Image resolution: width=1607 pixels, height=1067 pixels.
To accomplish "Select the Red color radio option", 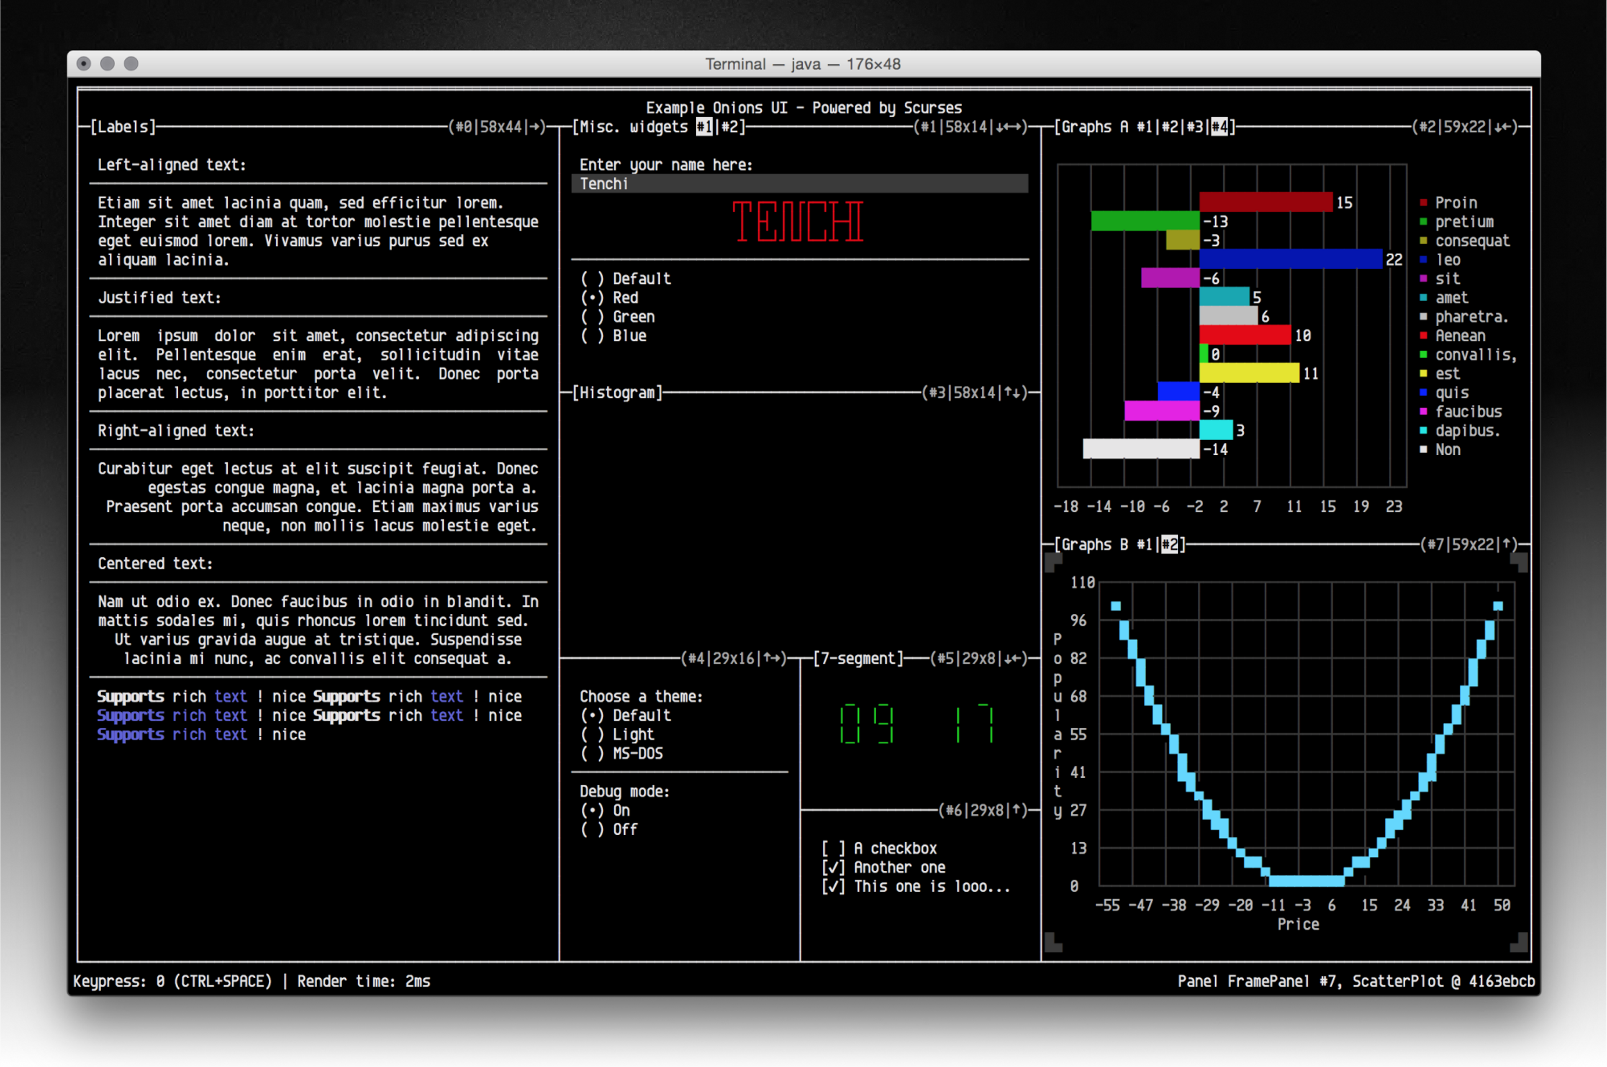I will click(609, 298).
